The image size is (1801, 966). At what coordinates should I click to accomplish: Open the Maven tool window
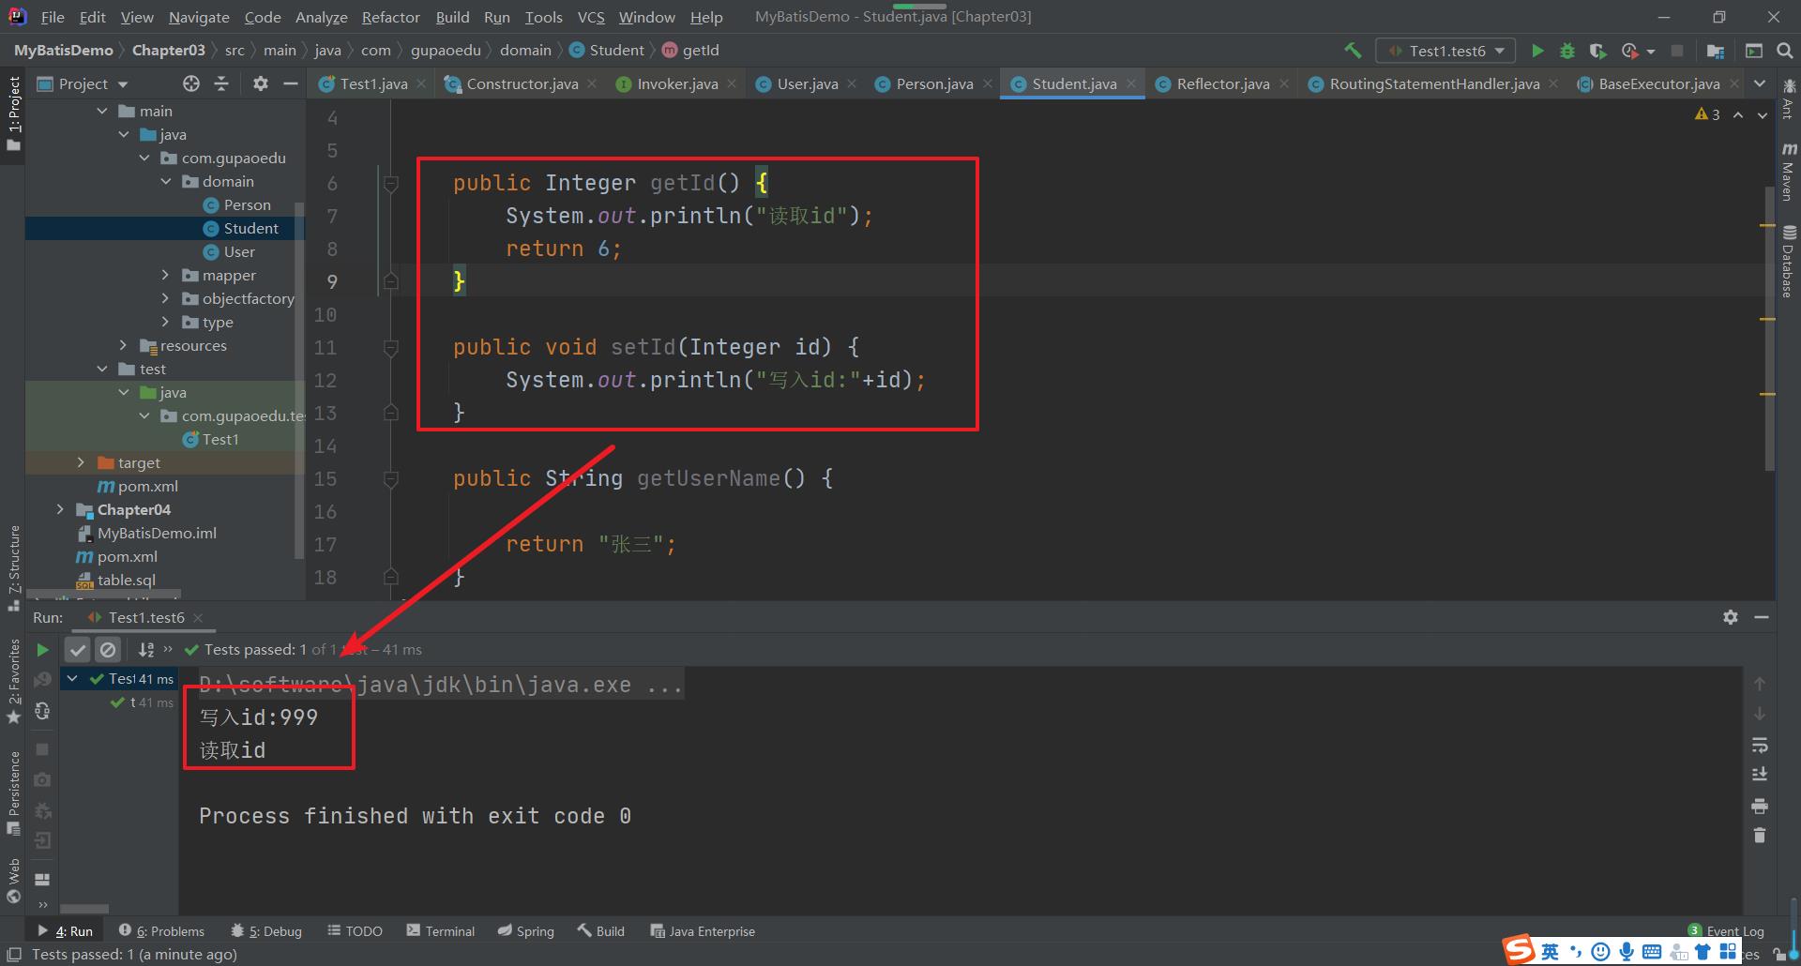(1789, 172)
